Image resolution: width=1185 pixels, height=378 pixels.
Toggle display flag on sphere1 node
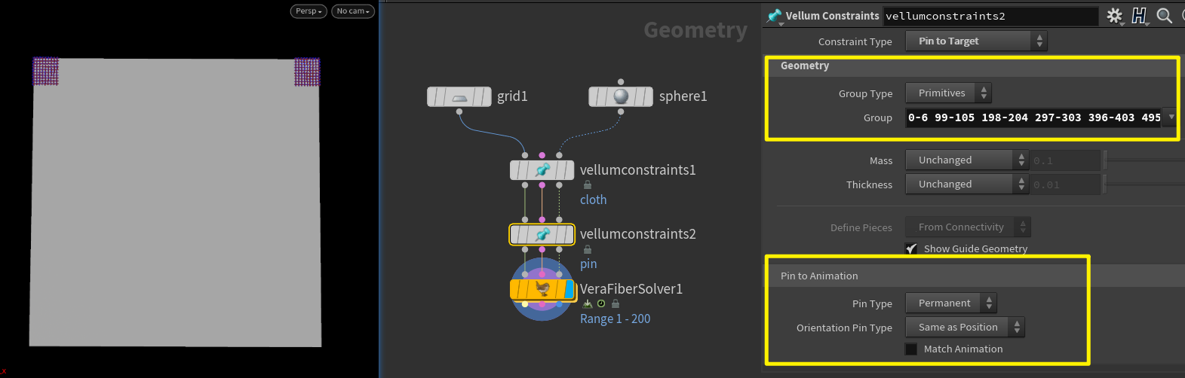click(x=647, y=96)
